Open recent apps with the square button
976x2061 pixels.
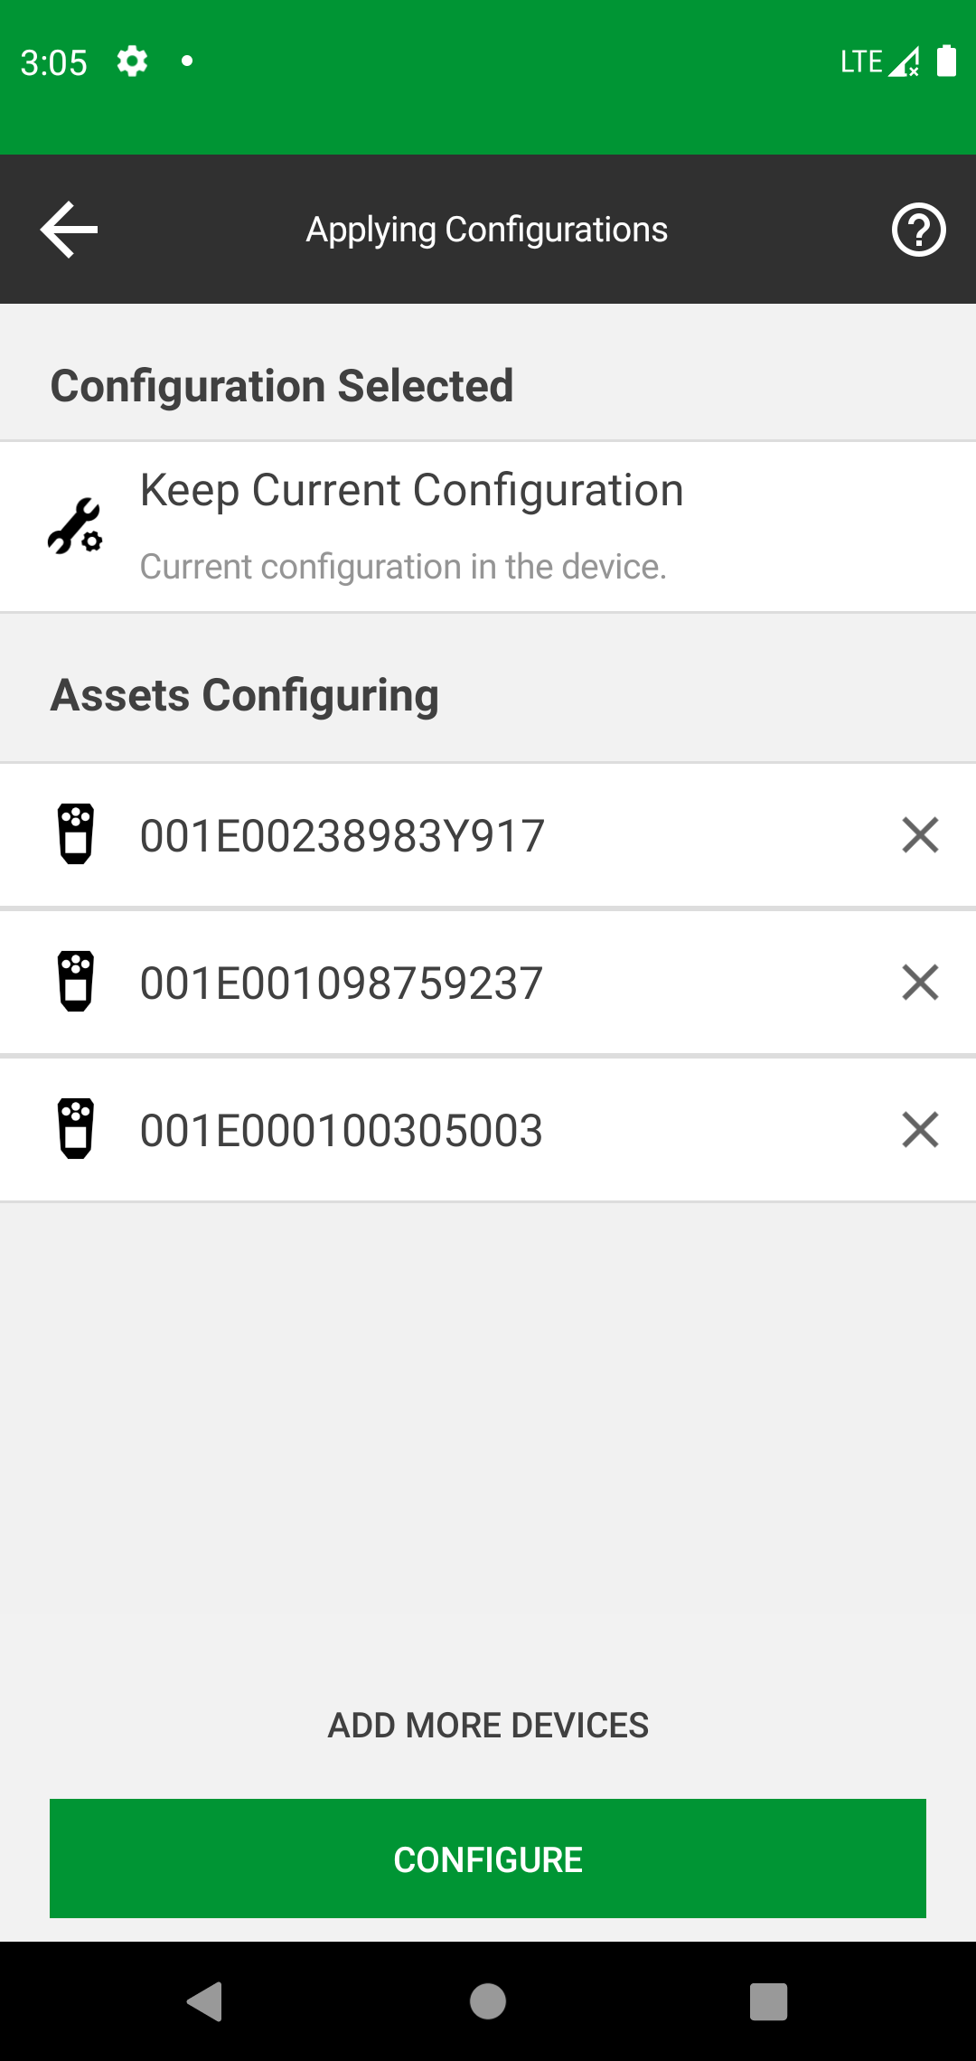click(x=768, y=2001)
